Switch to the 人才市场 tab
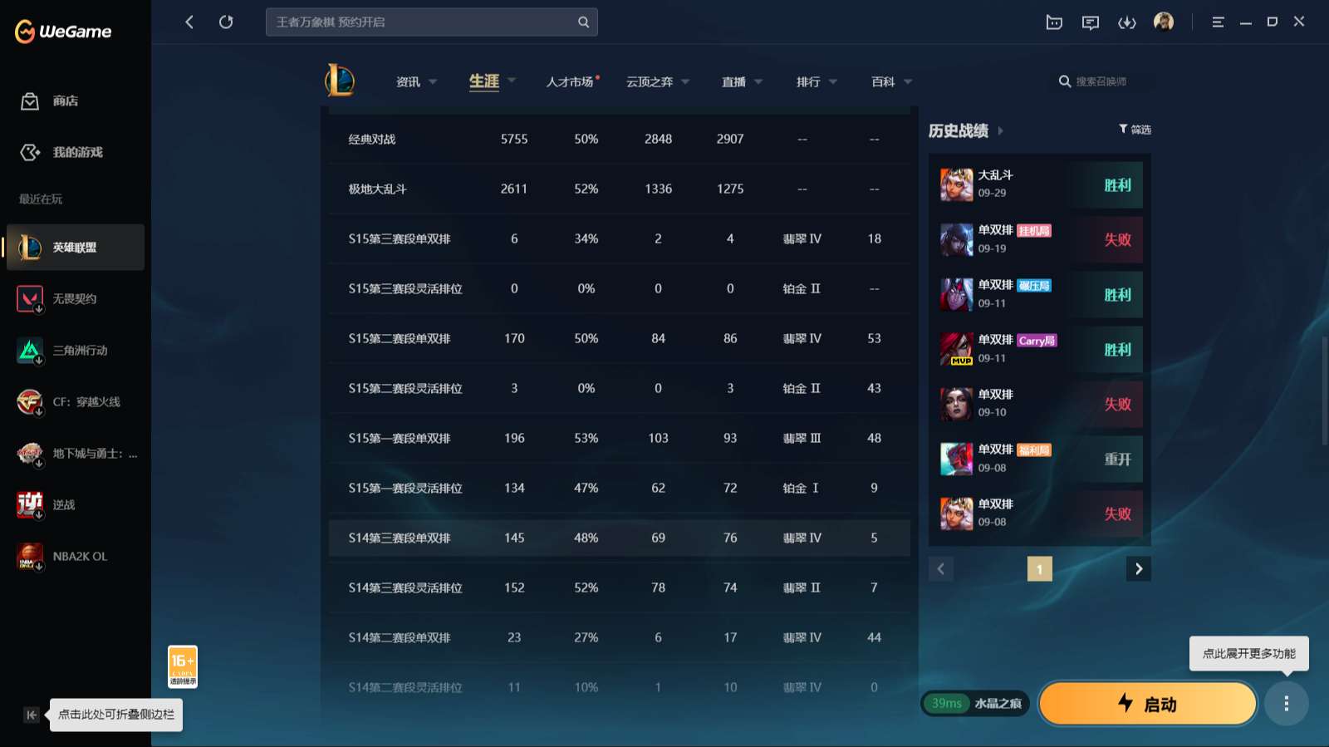The width and height of the screenshot is (1329, 747). coord(570,81)
